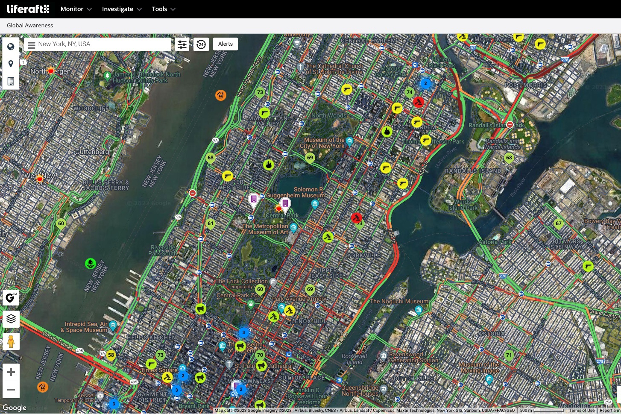Screen dimensions: 621x414
Task: Zoom in on the map
Action: coord(11,372)
